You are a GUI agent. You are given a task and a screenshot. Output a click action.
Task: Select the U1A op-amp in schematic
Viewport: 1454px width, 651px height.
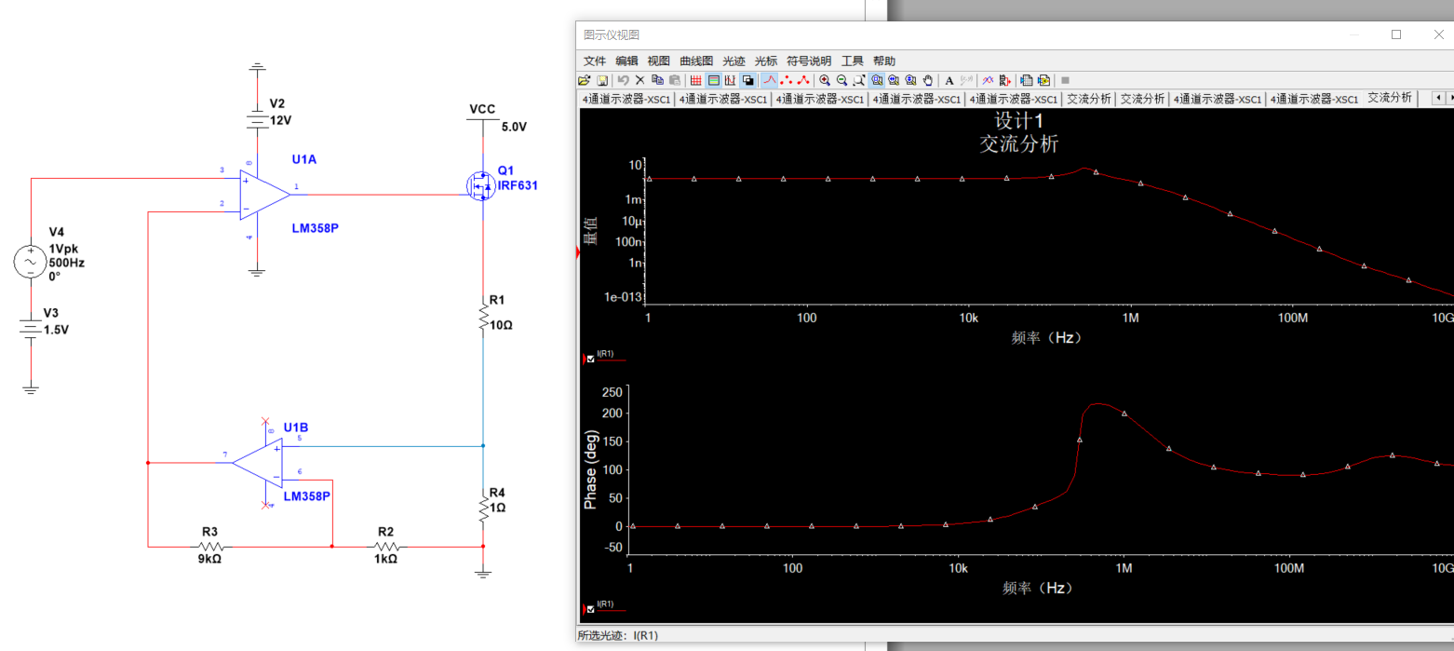pyautogui.click(x=265, y=194)
